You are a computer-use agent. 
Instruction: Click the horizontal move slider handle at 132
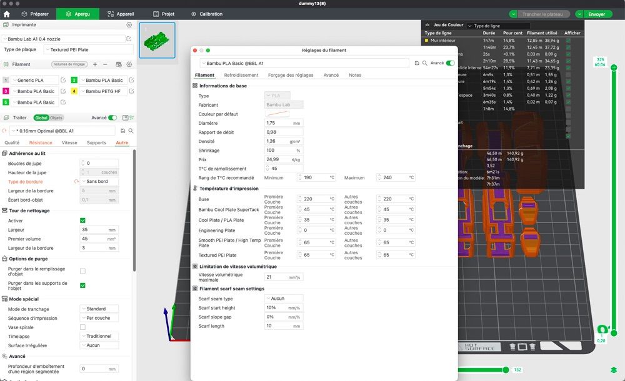coord(506,370)
